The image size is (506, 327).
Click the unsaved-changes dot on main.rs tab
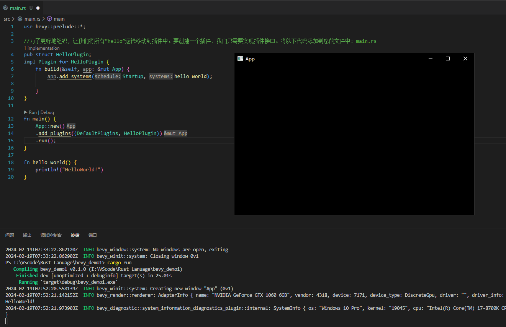tap(38, 8)
